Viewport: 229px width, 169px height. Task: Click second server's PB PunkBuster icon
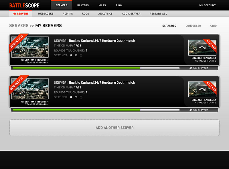76,97
